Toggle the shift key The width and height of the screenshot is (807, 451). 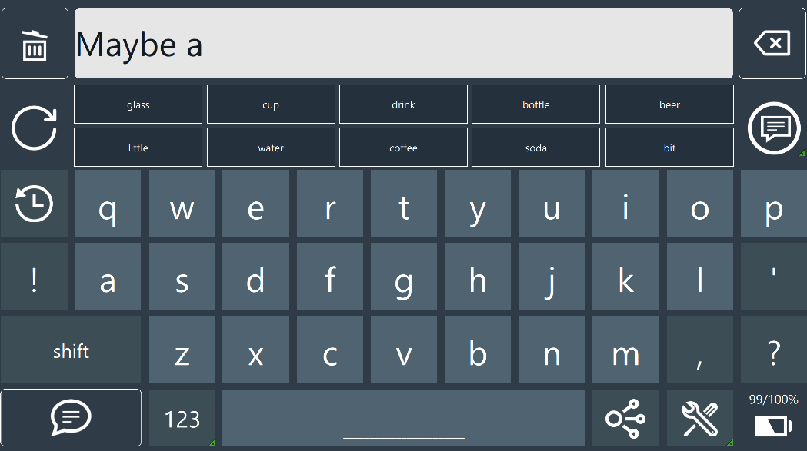click(71, 351)
